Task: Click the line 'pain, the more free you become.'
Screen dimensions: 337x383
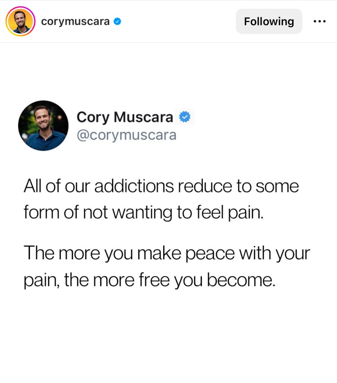Action: pyautogui.click(x=149, y=280)
